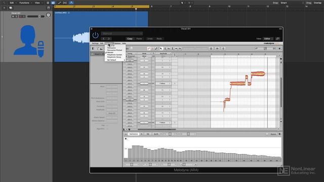Open the Correct Pitch macro
The width and height of the screenshot is (324, 182).
point(211,49)
